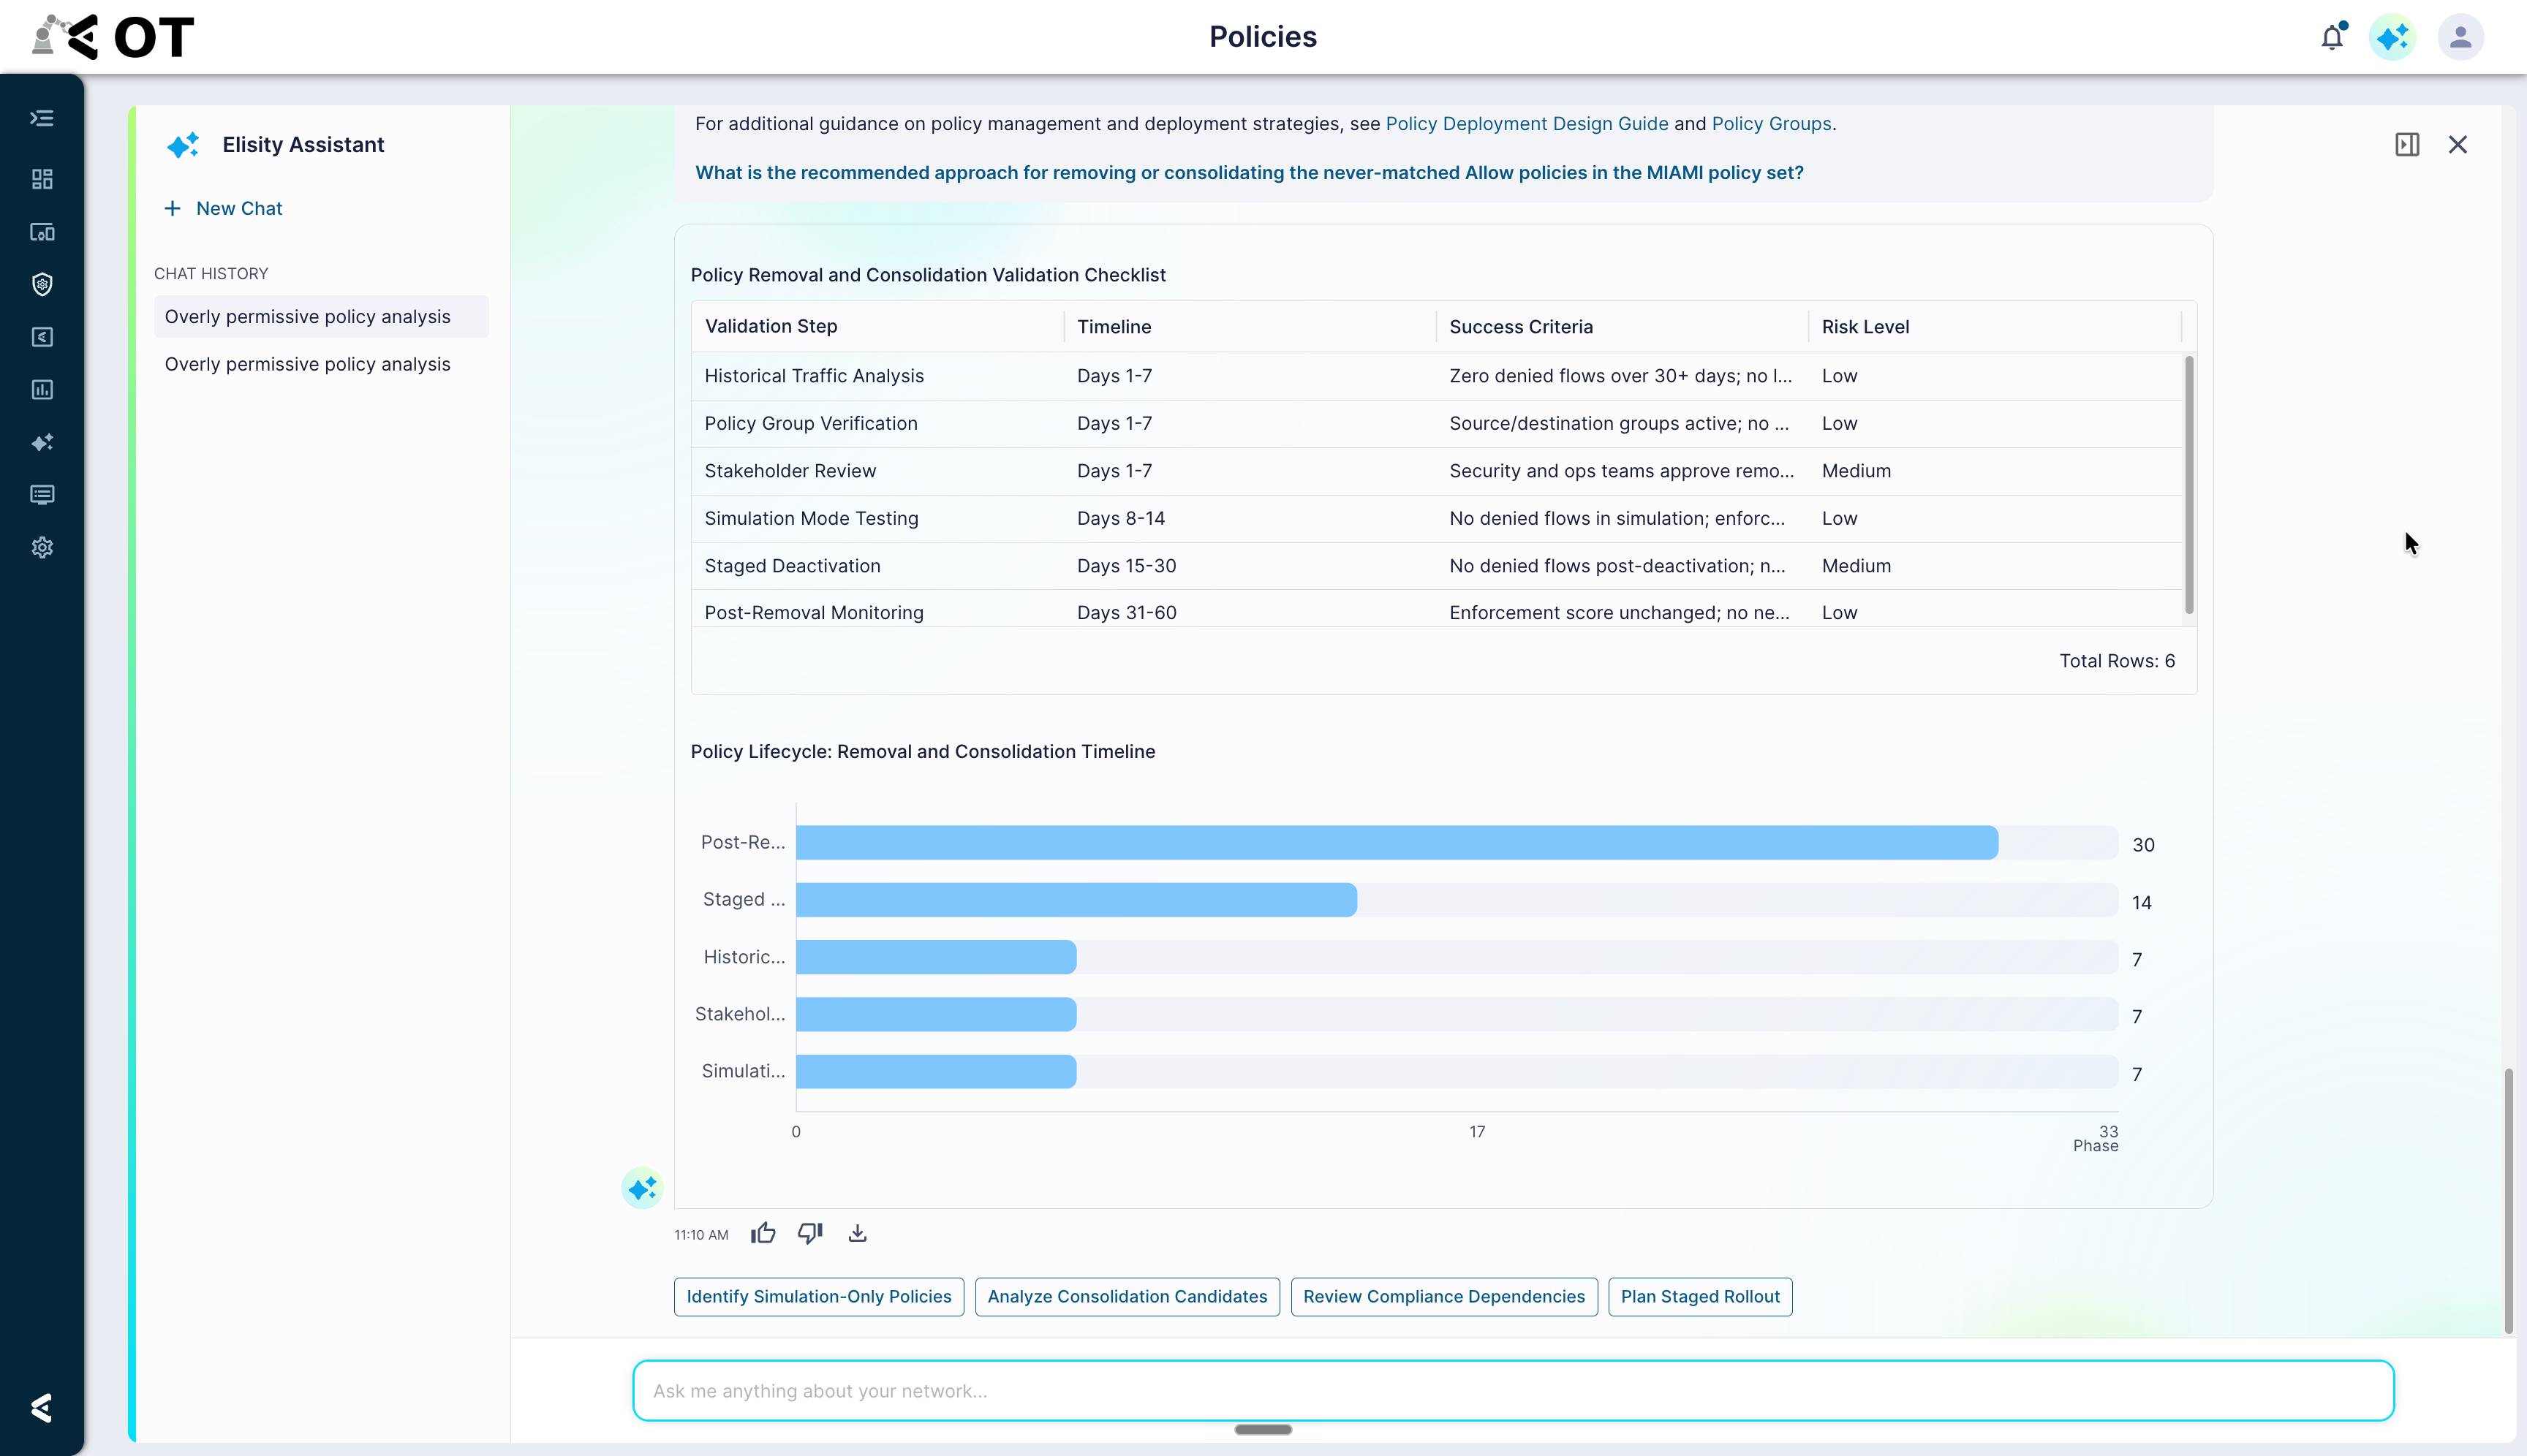Download the assistant response
This screenshot has width=2527, height=1456.
pos(858,1233)
